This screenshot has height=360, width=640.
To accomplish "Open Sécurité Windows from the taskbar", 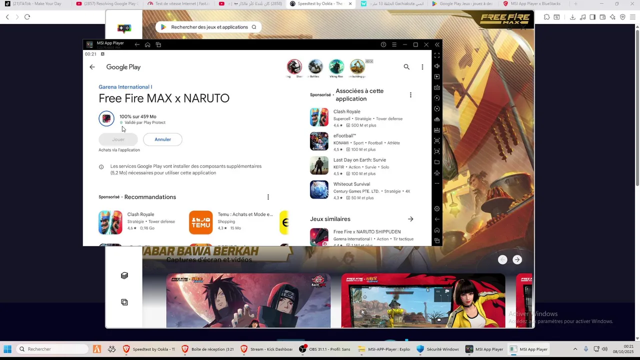I will [x=437, y=349].
